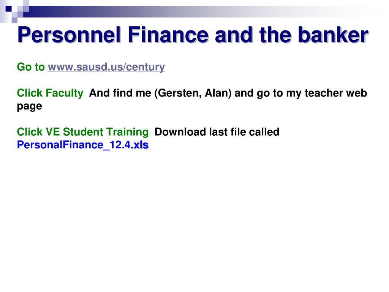The image size is (389, 292).
Task: Select the word "Personnel" in the title
Action: click(x=70, y=35)
